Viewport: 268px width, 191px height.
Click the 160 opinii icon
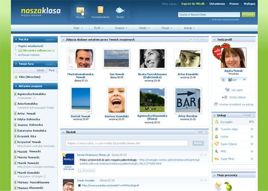(x=227, y=90)
